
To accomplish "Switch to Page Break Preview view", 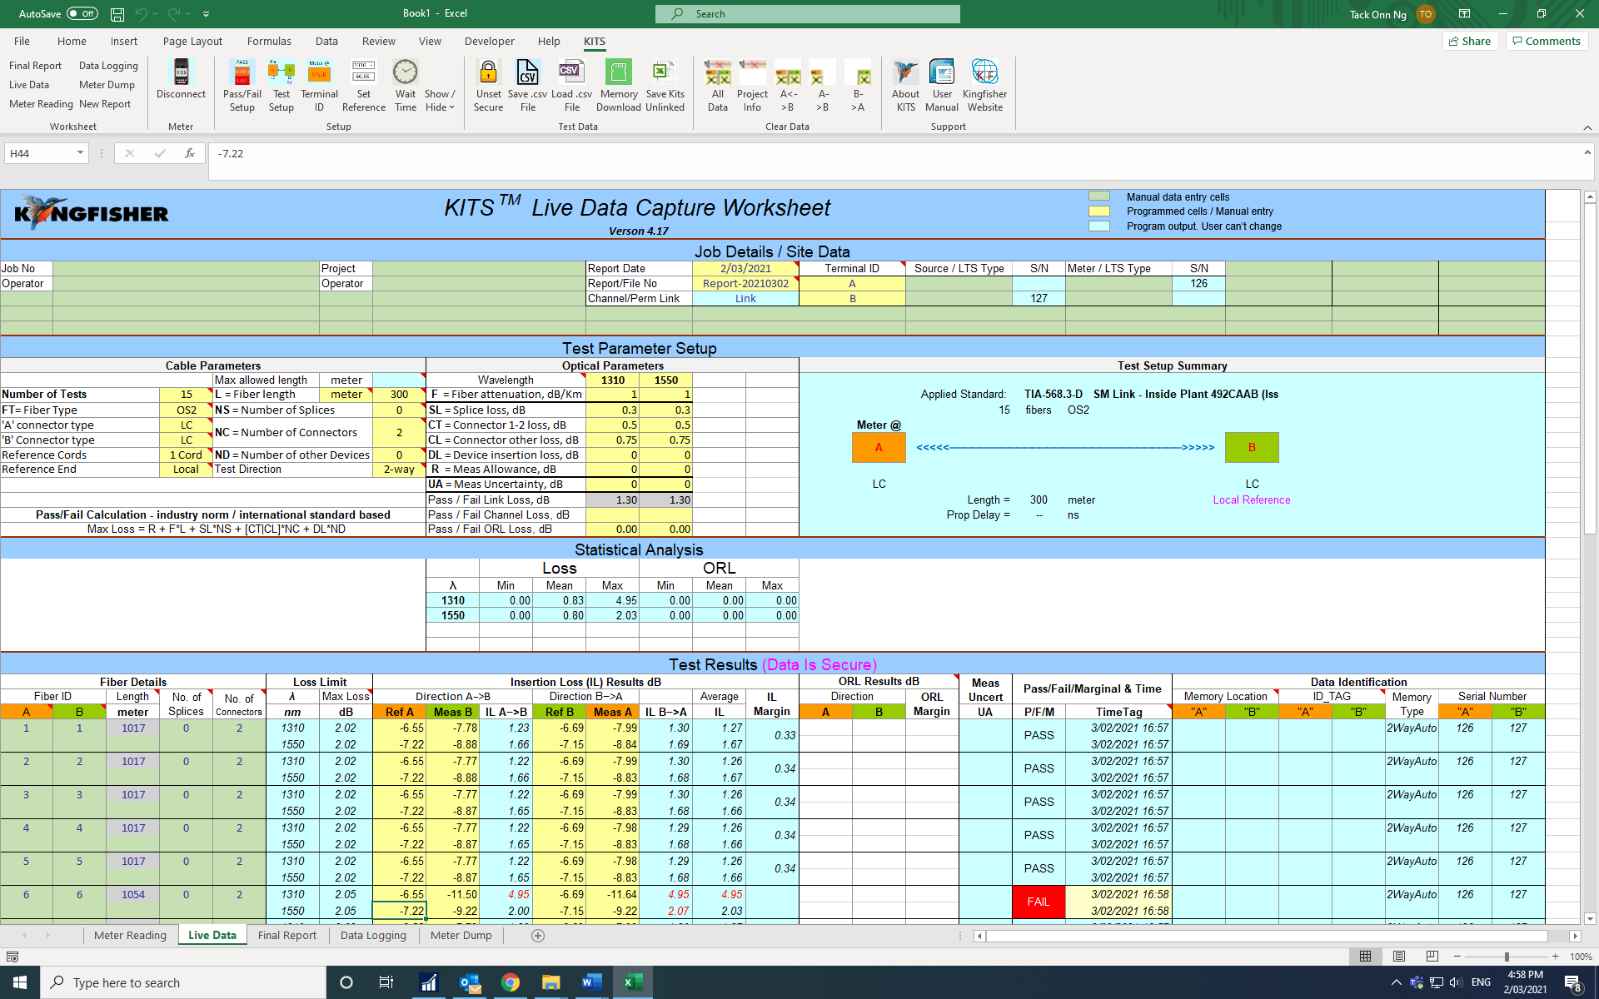I will coord(1432,957).
